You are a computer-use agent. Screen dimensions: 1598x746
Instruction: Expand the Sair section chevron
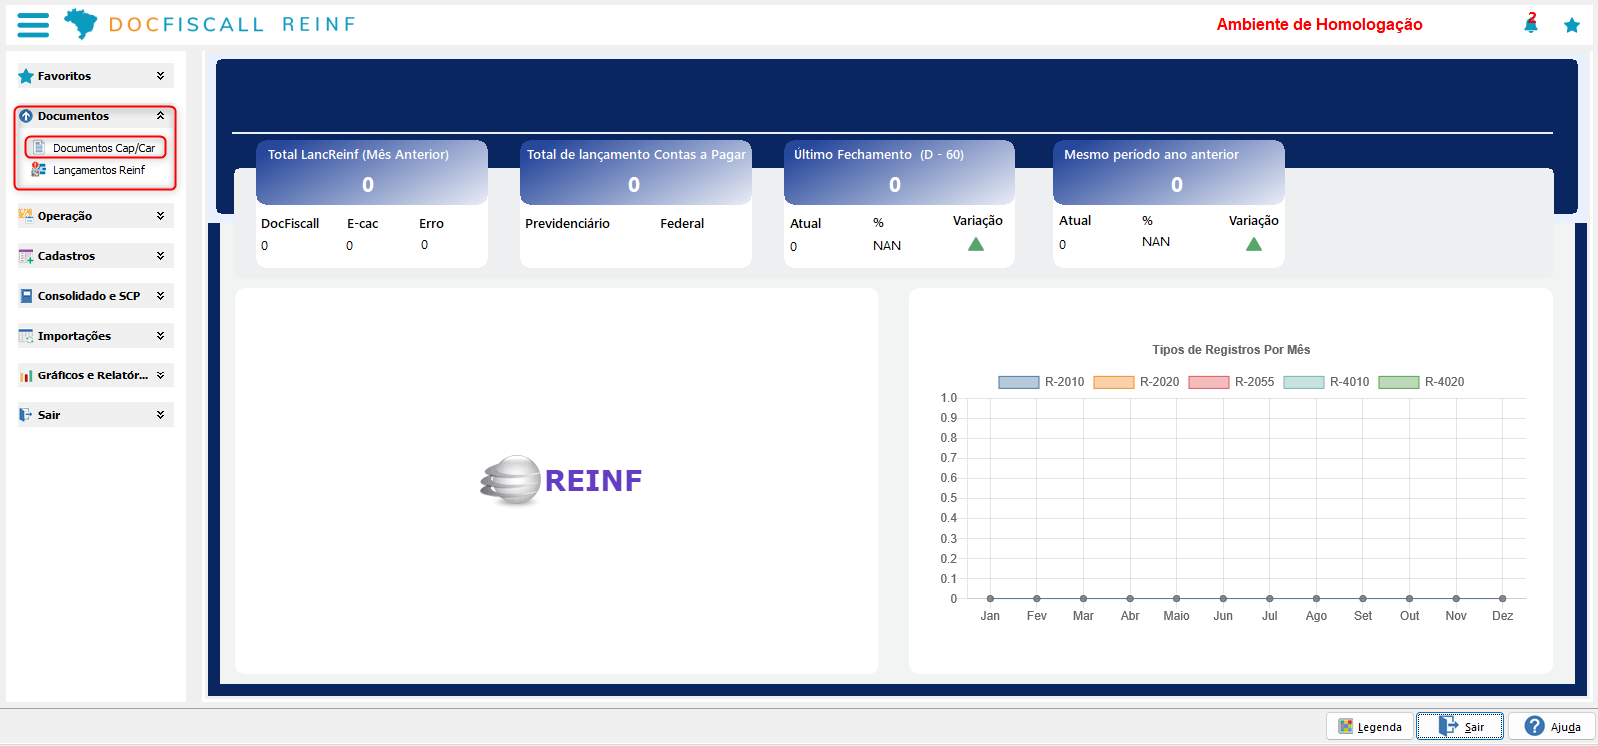(160, 415)
